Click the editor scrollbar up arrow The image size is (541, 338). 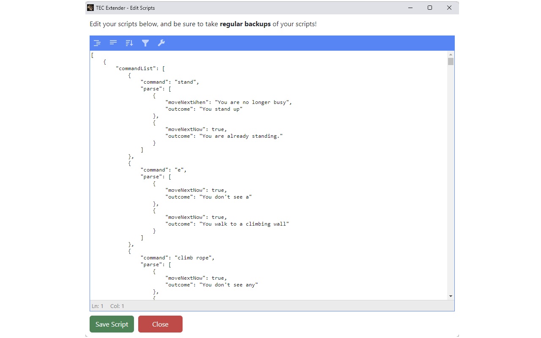[451, 55]
